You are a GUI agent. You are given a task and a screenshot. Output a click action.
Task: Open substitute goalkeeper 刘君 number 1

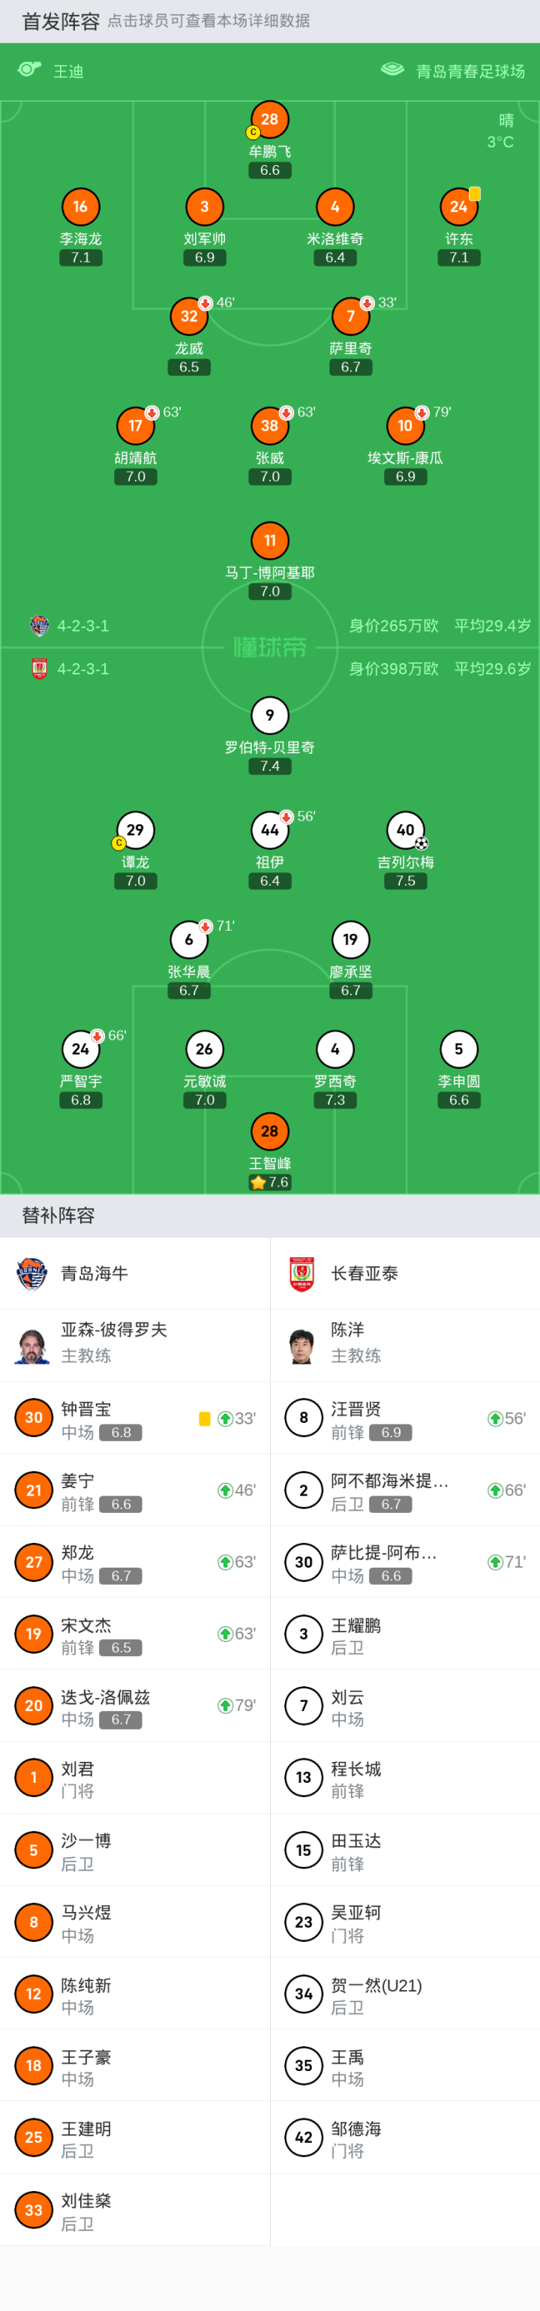(134, 1777)
